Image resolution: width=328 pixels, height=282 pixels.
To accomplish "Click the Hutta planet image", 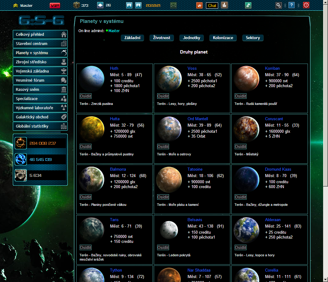I will tap(92, 129).
